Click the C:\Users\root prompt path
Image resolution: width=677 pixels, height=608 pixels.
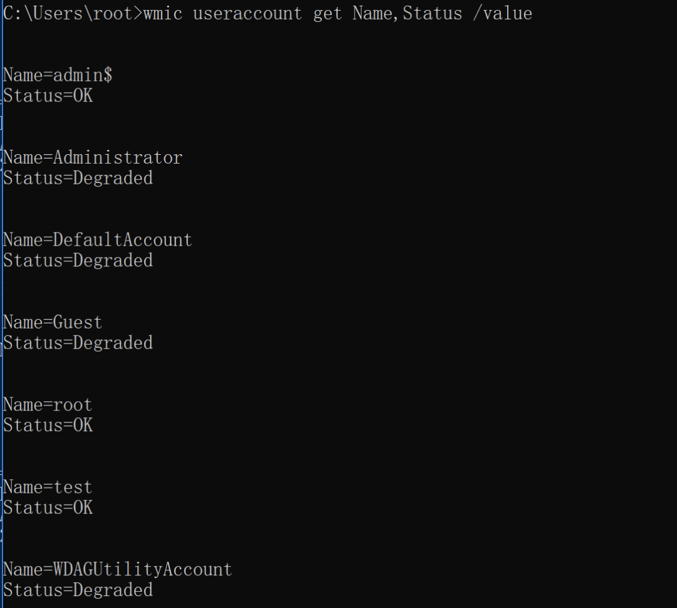68,13
